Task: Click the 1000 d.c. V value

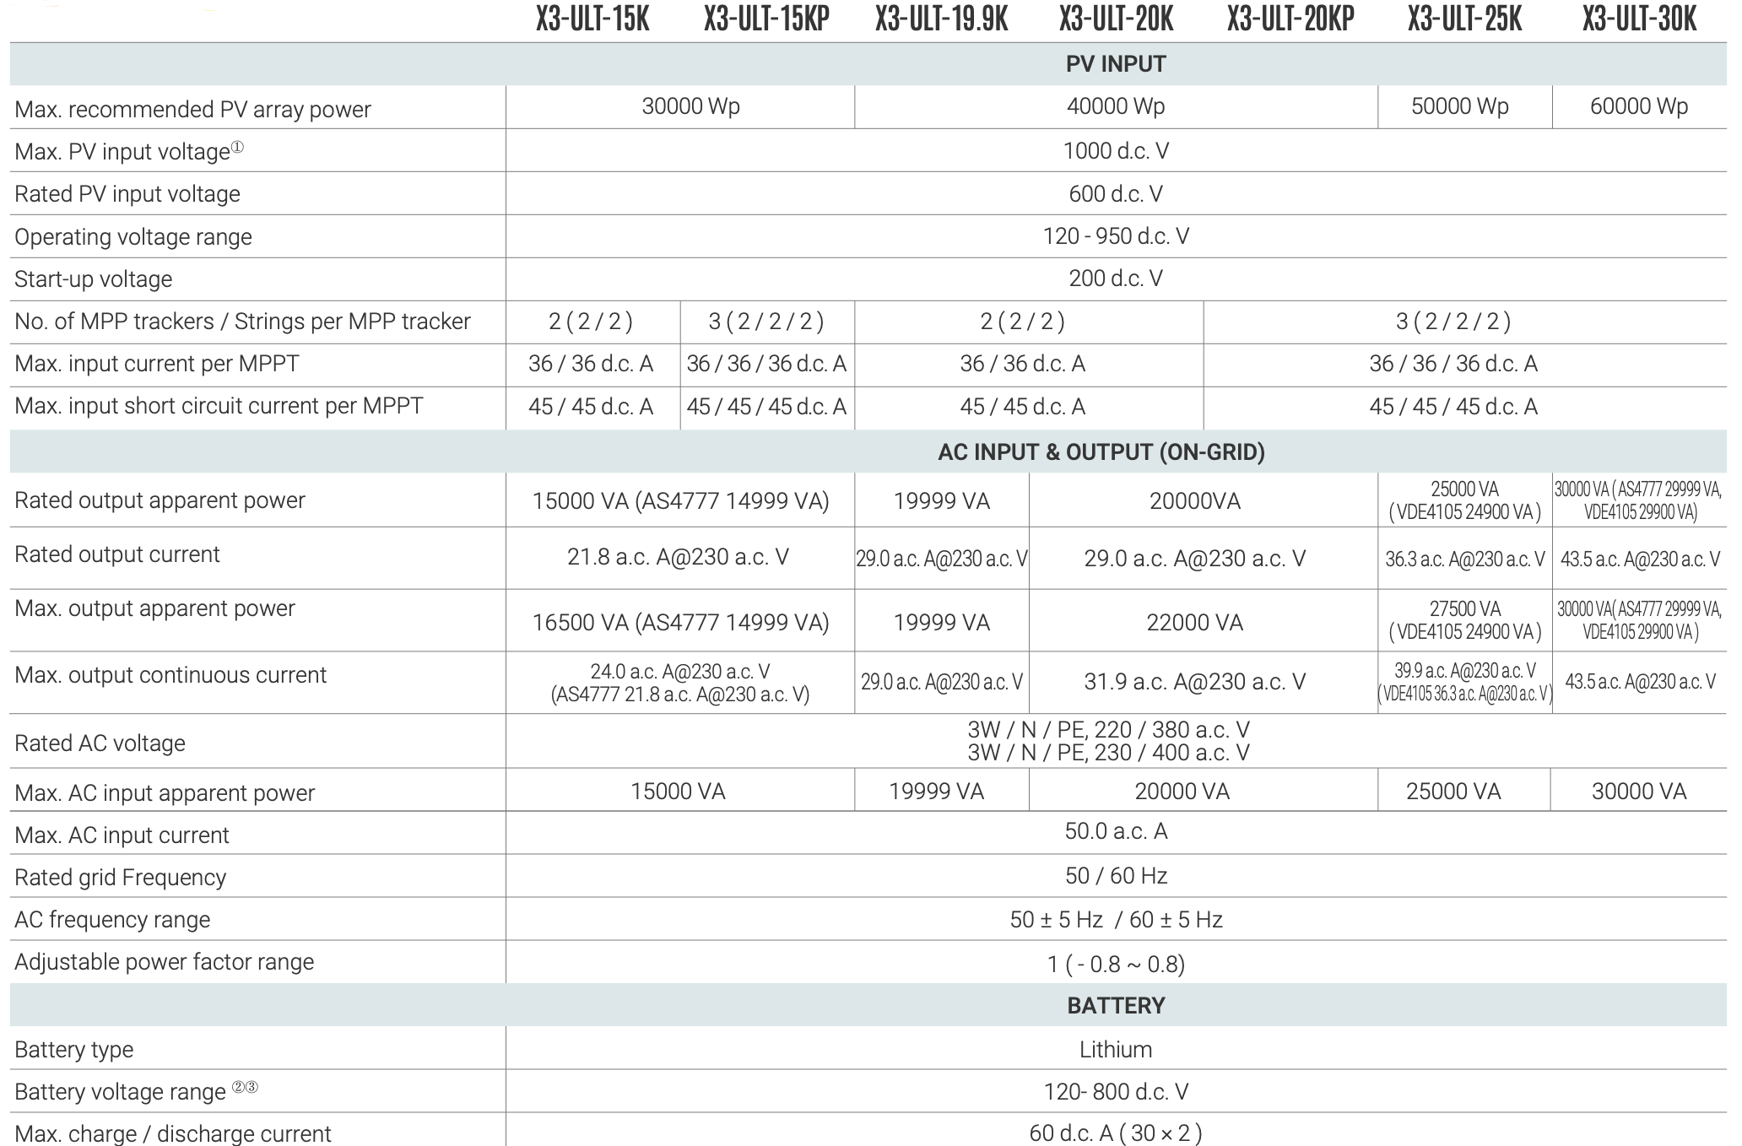Action: tap(1116, 151)
